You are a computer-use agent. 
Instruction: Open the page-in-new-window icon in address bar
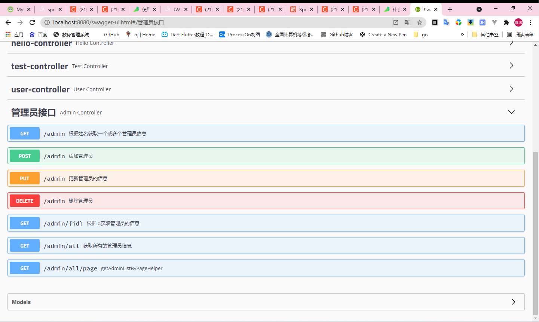click(396, 22)
